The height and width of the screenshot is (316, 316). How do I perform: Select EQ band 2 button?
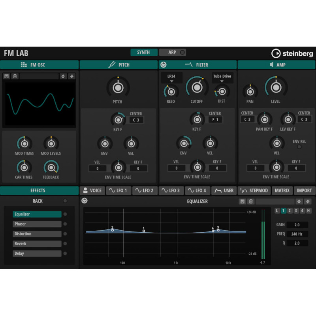[x=290, y=211]
